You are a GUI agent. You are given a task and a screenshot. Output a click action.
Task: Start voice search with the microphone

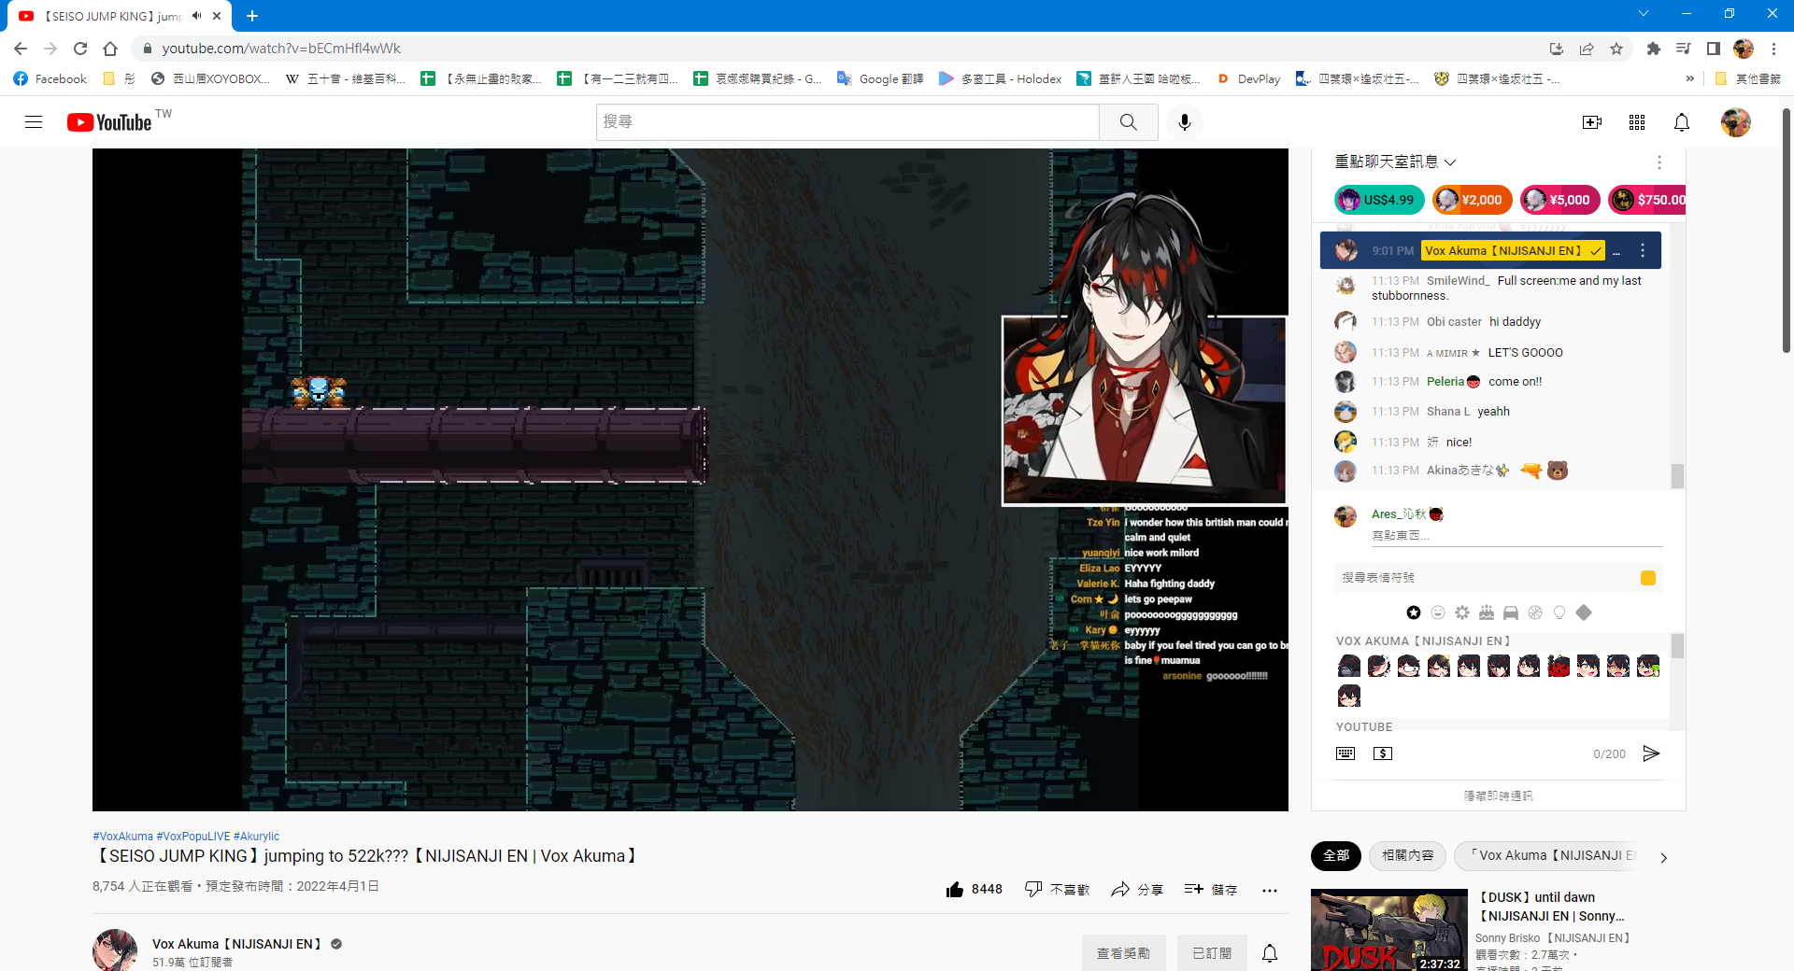tap(1185, 122)
